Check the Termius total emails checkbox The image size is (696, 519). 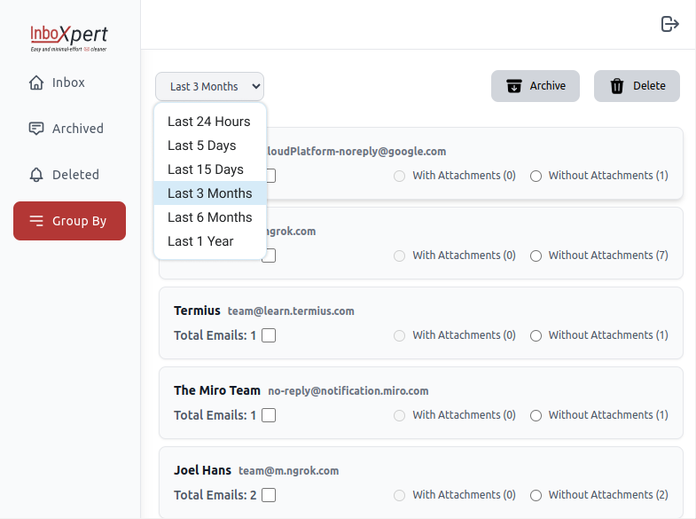tap(269, 335)
